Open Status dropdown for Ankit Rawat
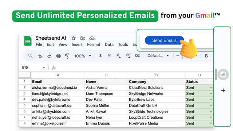 coord(211,111)
